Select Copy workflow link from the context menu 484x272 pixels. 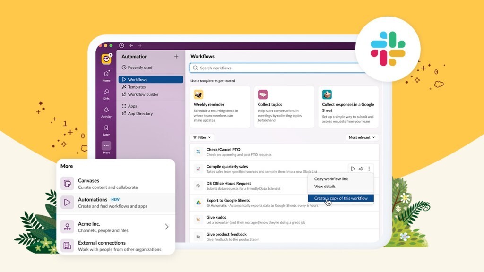coord(332,179)
